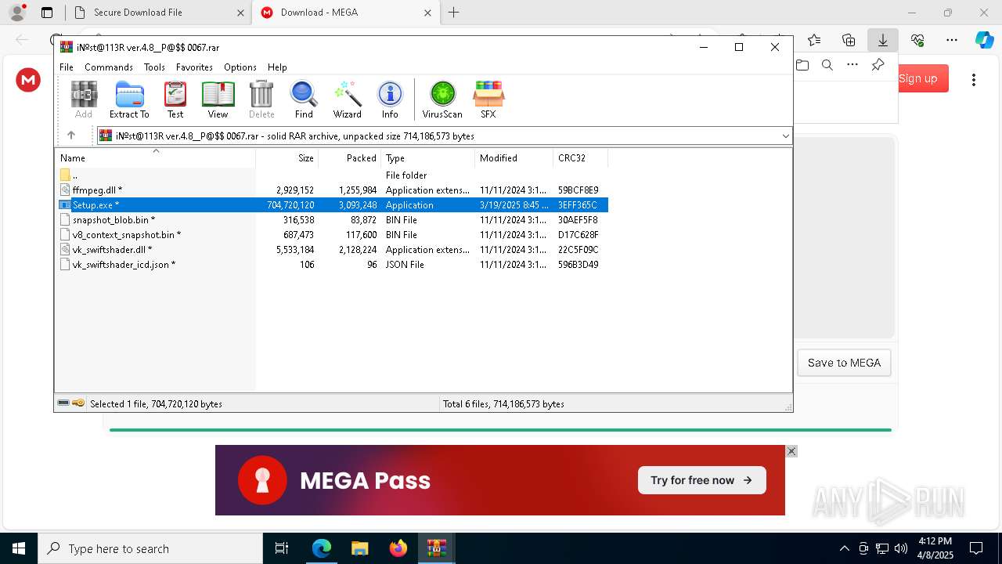Open Edge browser essentials icon

[x=917, y=40]
